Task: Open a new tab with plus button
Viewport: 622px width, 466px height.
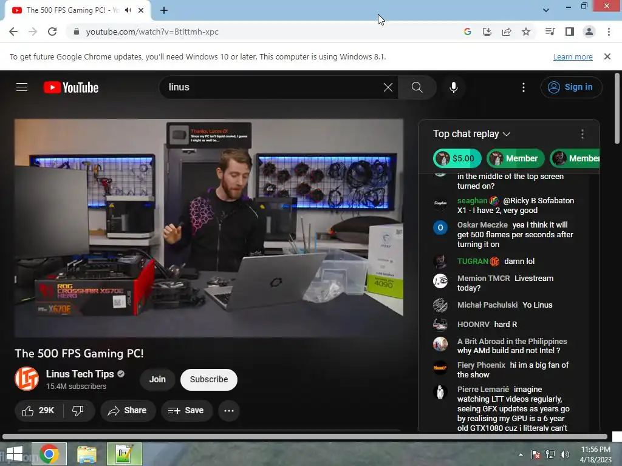Action: 164,10
